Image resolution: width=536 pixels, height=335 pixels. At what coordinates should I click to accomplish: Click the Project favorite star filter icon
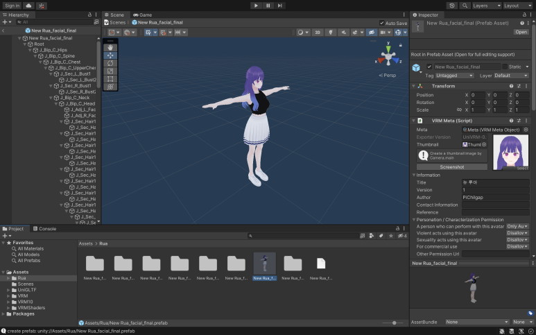(x=391, y=236)
